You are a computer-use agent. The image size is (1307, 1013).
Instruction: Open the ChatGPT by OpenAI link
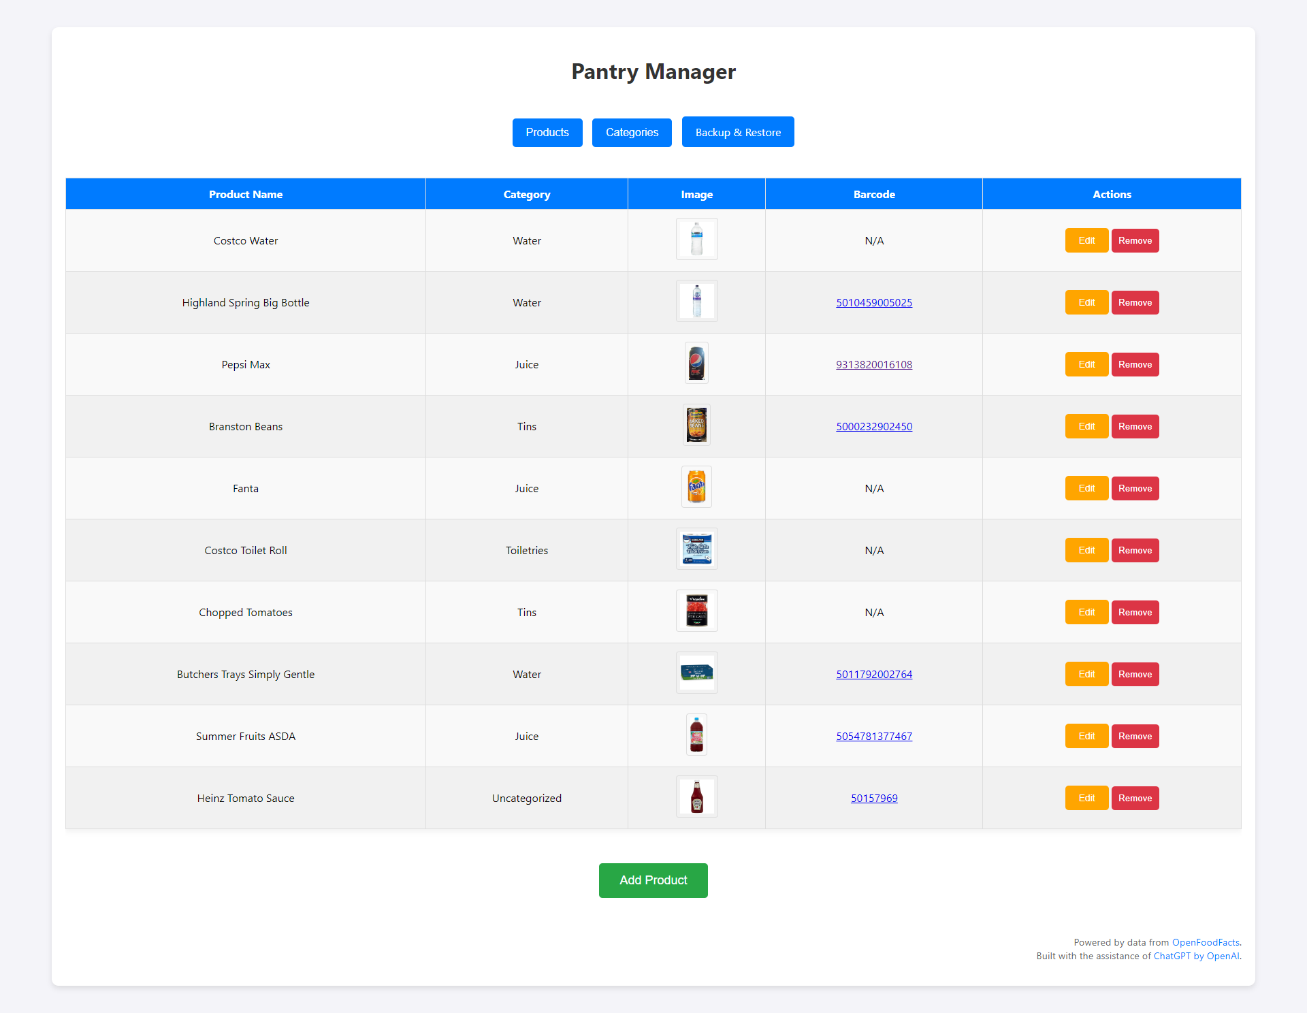tap(1196, 956)
